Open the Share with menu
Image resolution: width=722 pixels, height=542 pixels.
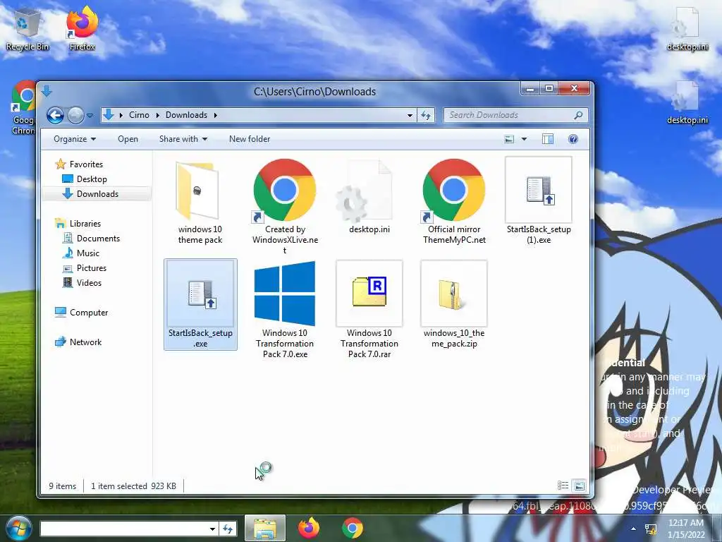point(183,139)
